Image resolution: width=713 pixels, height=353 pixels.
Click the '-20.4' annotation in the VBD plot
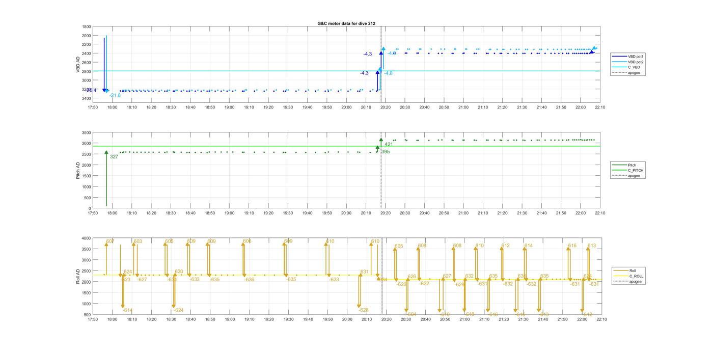91,91
